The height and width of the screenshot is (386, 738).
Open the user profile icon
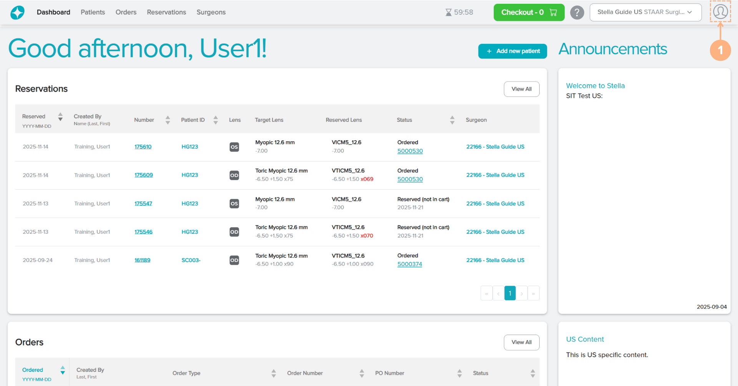720,12
